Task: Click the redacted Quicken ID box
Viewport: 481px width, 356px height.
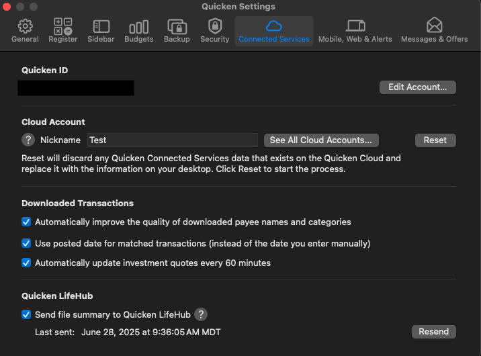Action: (x=76, y=88)
